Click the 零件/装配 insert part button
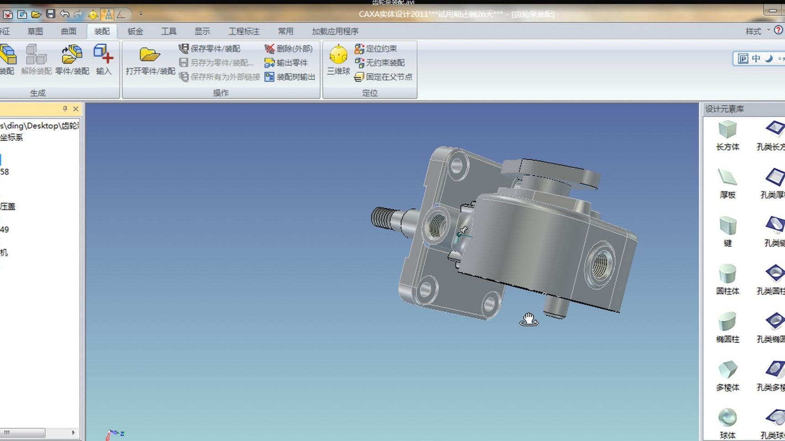 pos(72,59)
